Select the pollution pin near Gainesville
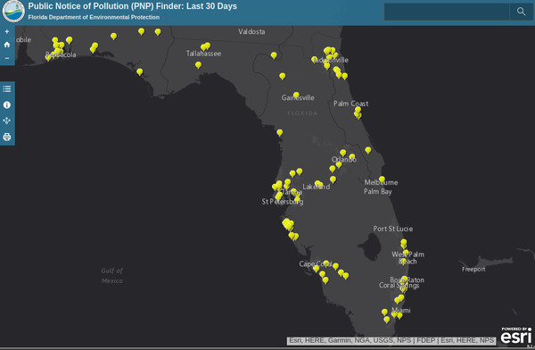Viewport: 535px width, 350px height. coord(296,96)
